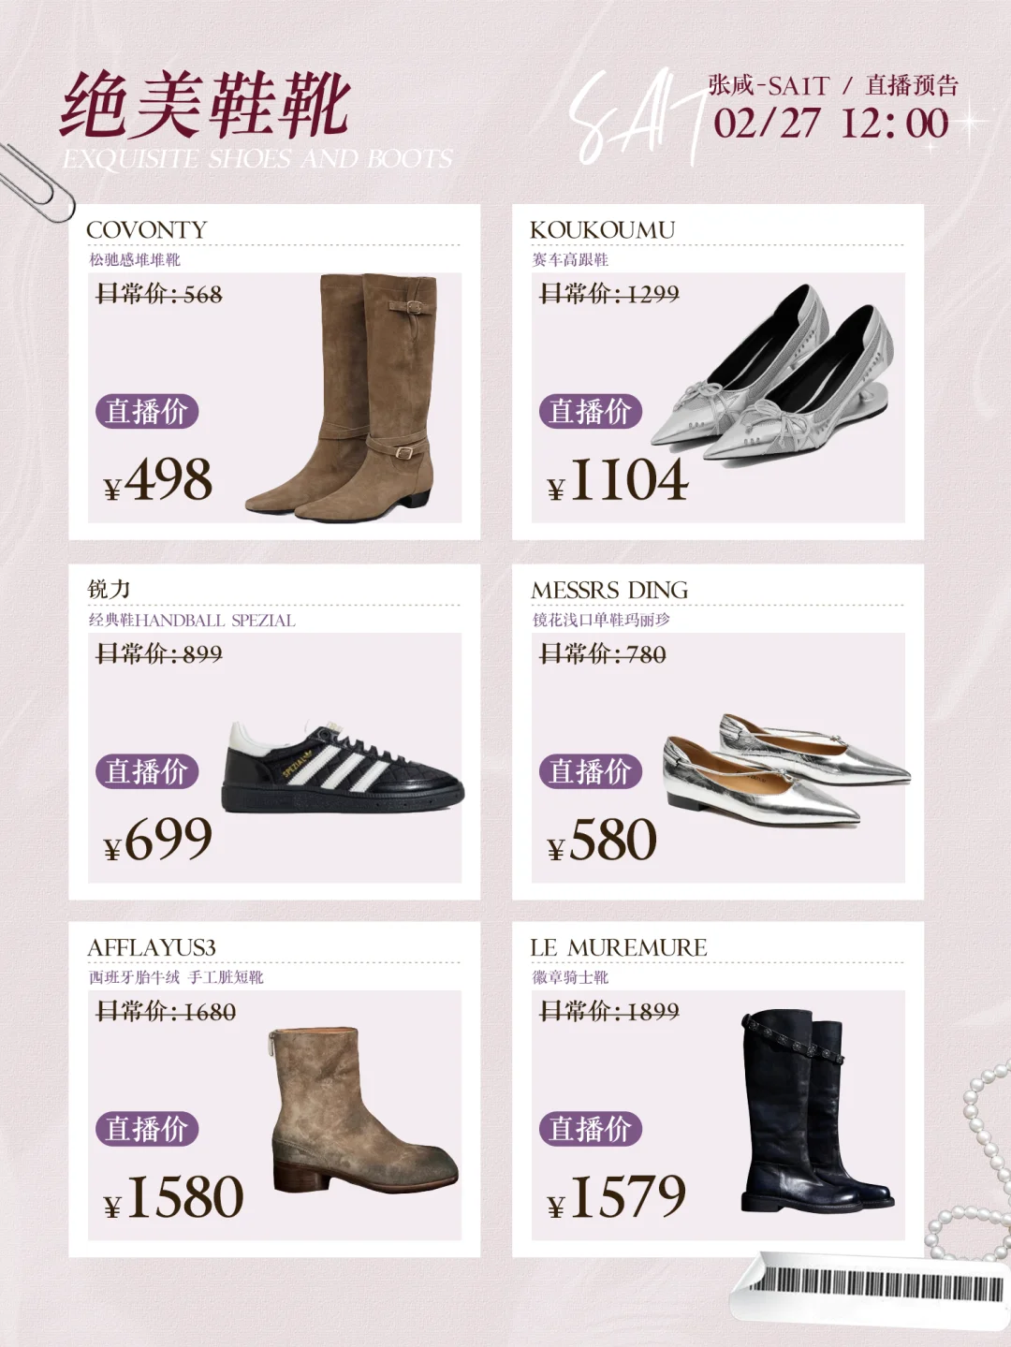Click the crossed-out 日常价 1899 price

click(x=609, y=1011)
